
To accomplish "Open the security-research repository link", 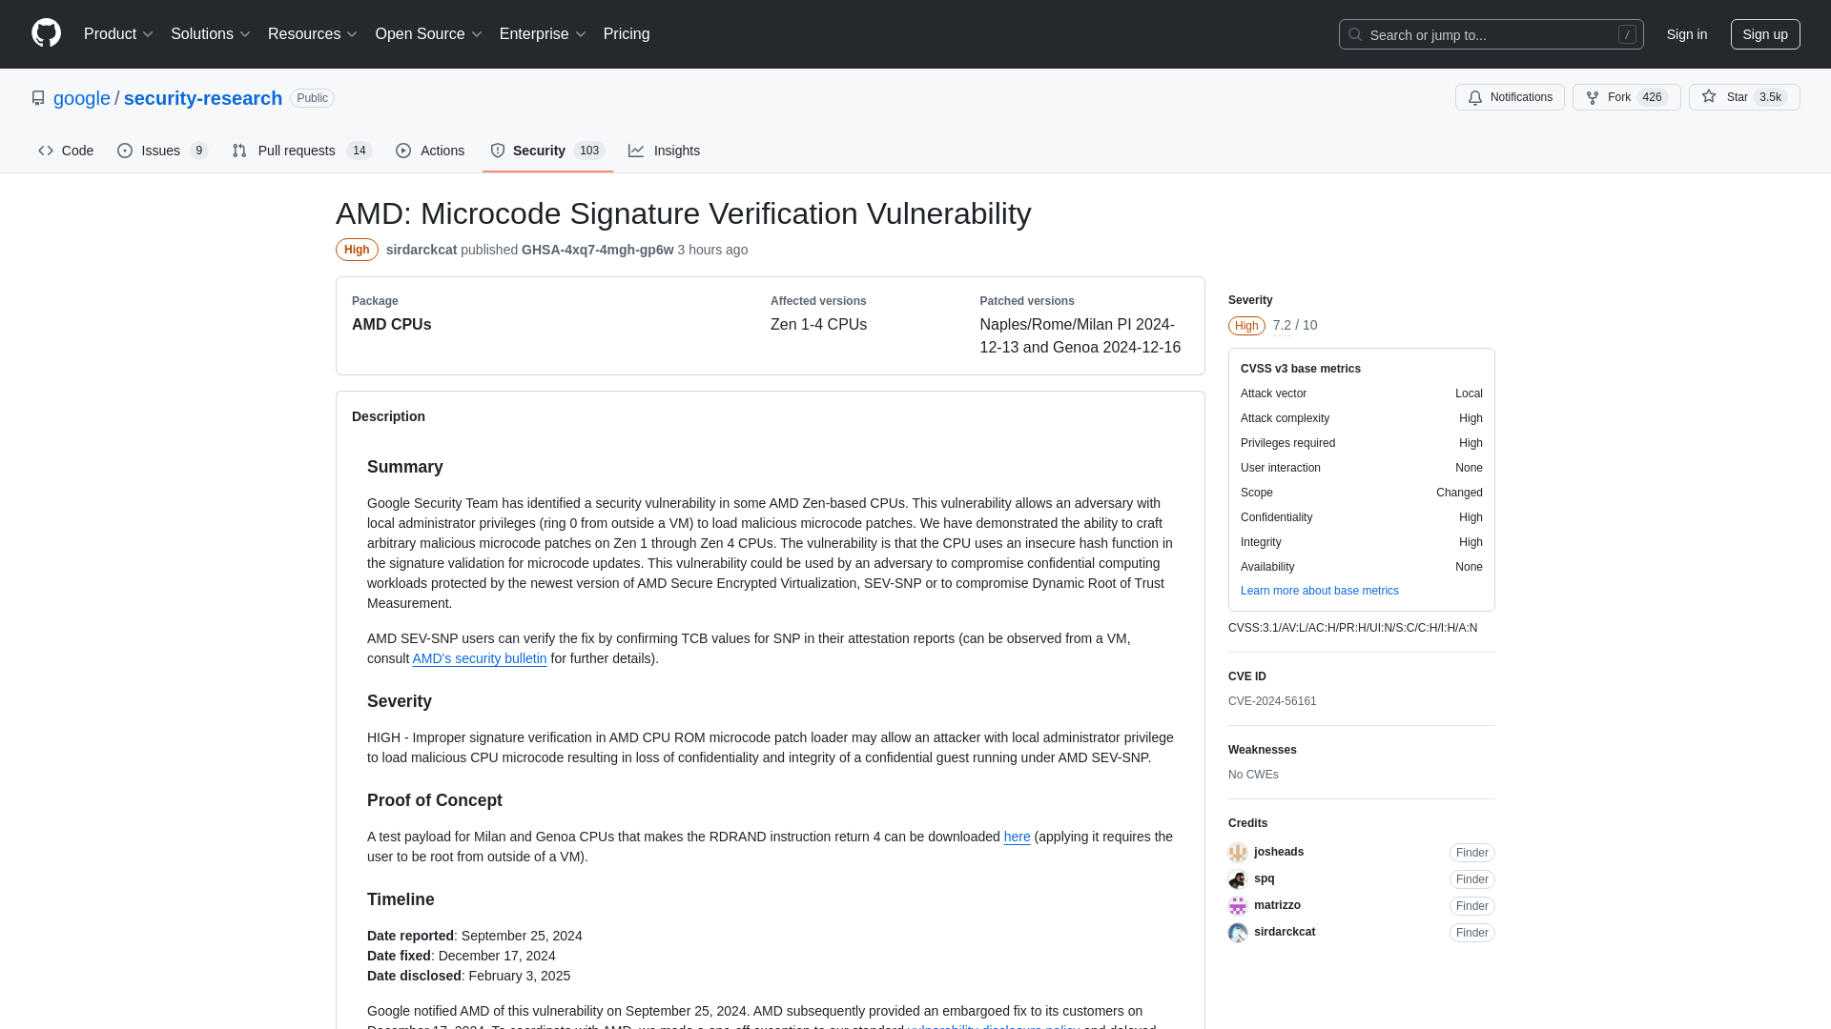I will pyautogui.click(x=203, y=98).
